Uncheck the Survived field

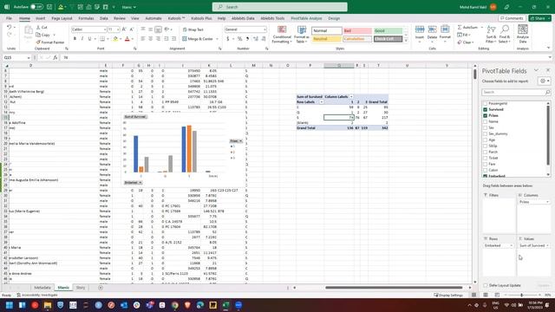click(x=486, y=109)
